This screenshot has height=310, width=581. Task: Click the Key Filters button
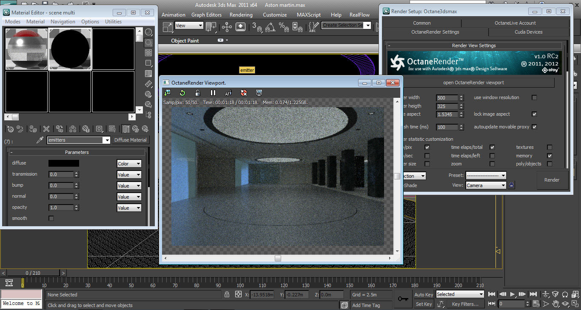point(465,304)
